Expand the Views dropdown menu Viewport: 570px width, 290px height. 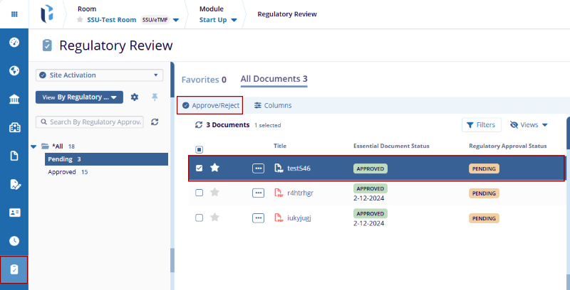pyautogui.click(x=529, y=125)
